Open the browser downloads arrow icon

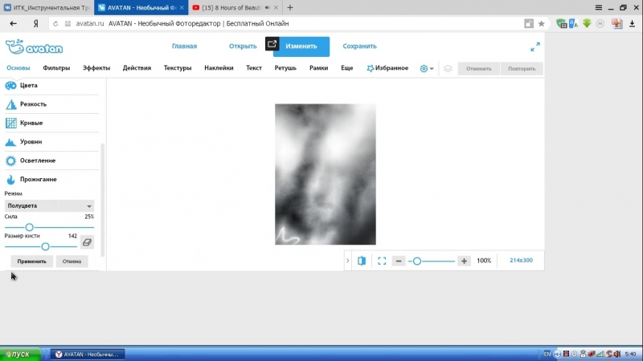[632, 24]
